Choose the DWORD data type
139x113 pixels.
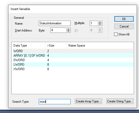coord(73,60)
